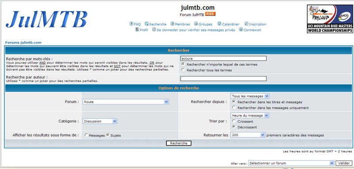Choose Croissant sort order radio button
The height and width of the screenshot is (169, 354).
tap(234, 121)
